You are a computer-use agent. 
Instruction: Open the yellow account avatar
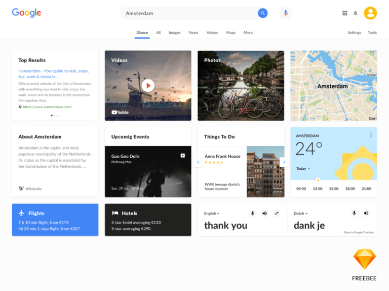pyautogui.click(x=370, y=13)
